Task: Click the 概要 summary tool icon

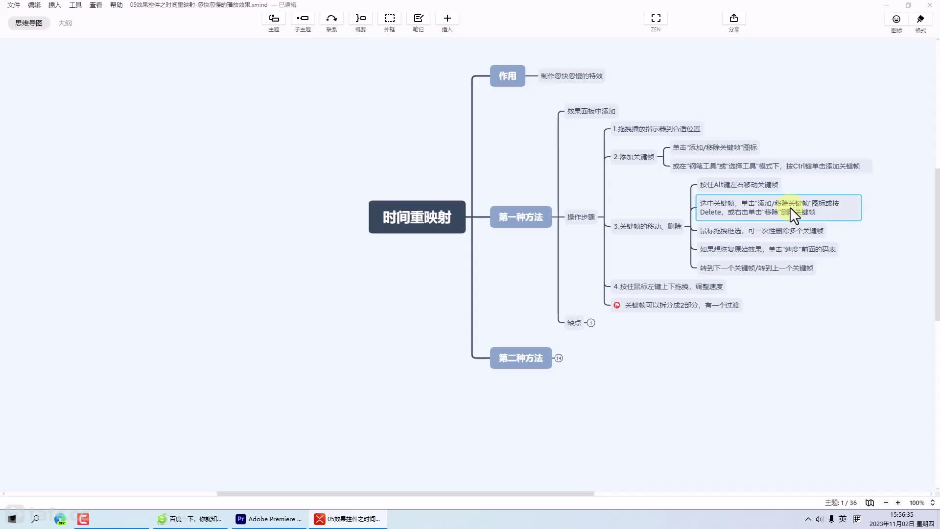Action: [x=360, y=19]
